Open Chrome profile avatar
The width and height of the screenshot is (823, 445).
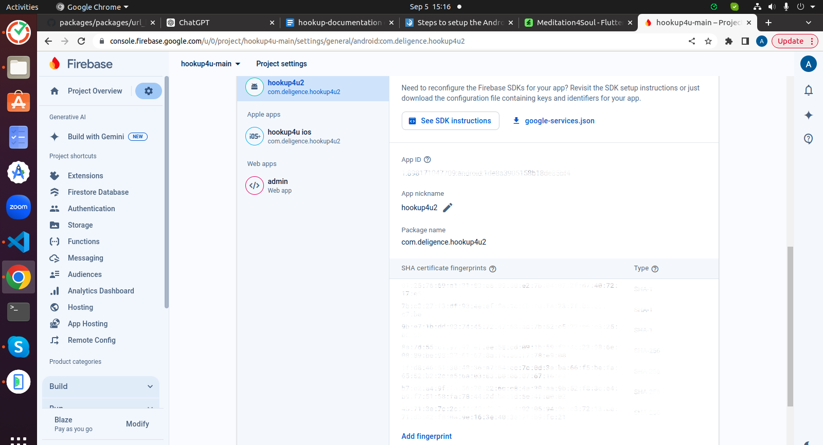(762, 41)
